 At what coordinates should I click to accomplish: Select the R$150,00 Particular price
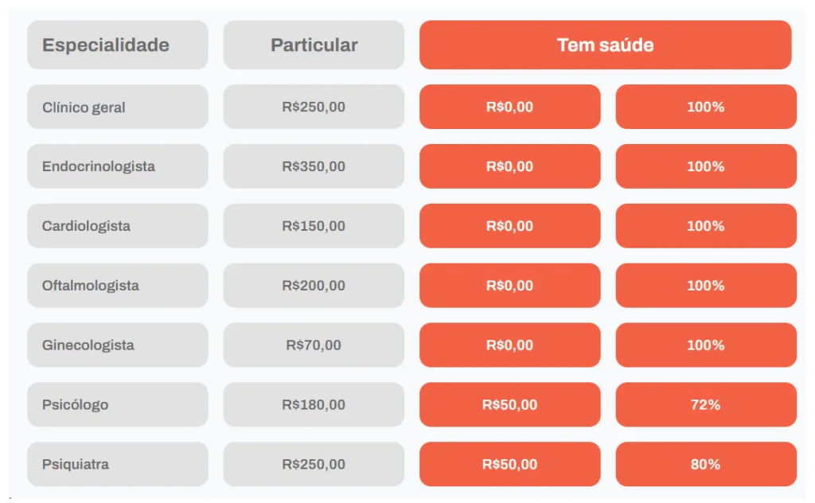(314, 226)
